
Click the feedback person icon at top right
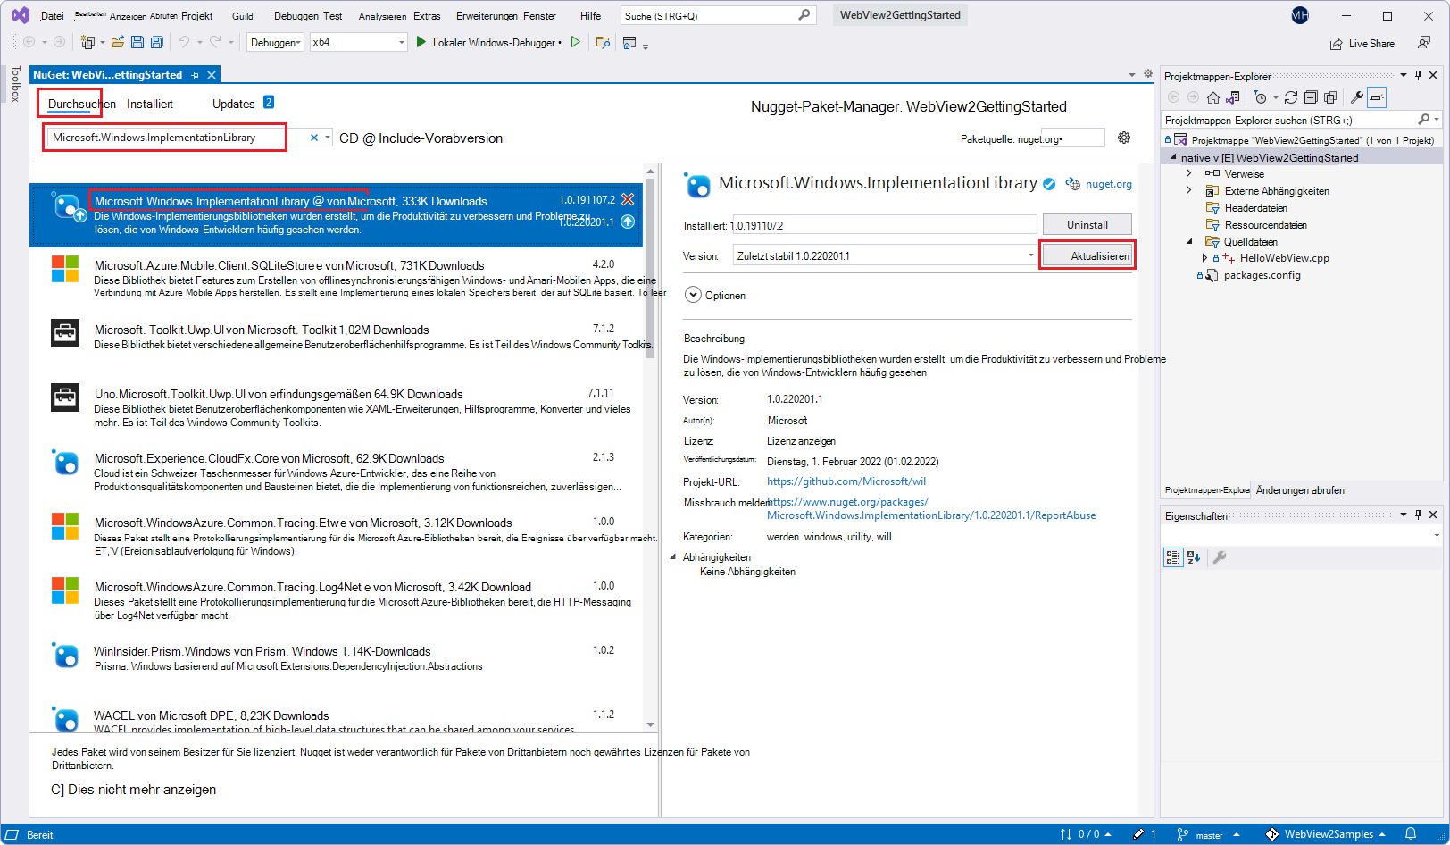(x=1424, y=42)
